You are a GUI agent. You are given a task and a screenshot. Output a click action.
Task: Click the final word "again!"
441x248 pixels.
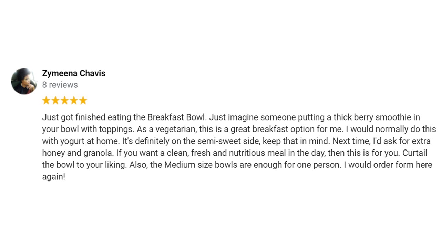(x=53, y=177)
